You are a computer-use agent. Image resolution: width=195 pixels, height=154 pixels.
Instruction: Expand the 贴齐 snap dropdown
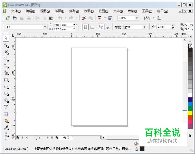[154, 18]
